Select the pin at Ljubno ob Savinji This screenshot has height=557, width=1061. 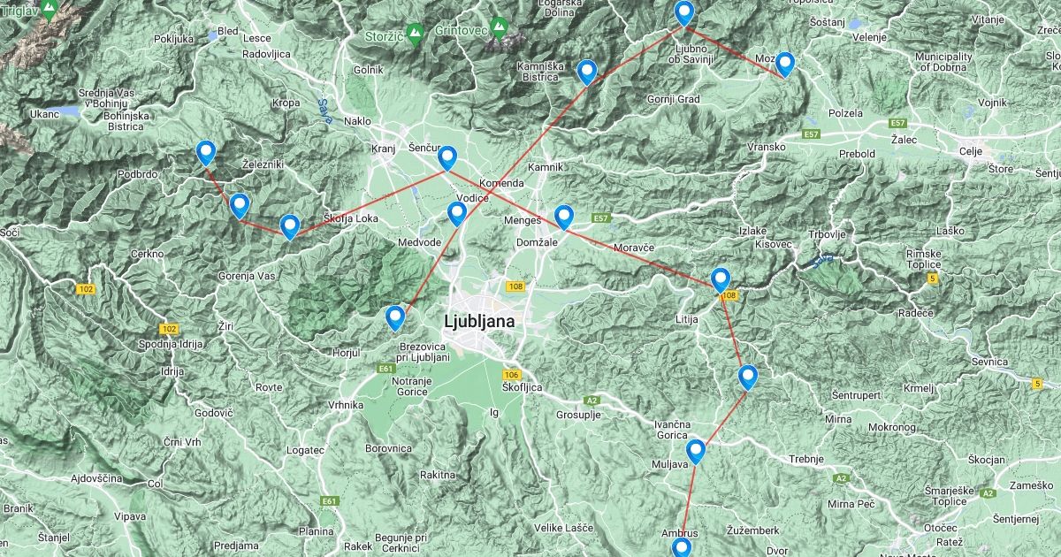684,14
